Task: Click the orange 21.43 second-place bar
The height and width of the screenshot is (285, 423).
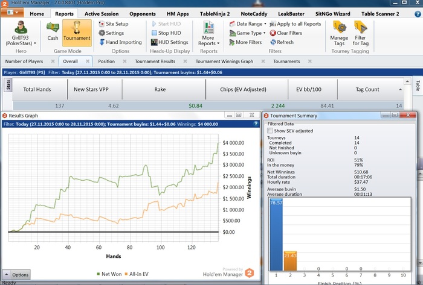Action: click(290, 261)
